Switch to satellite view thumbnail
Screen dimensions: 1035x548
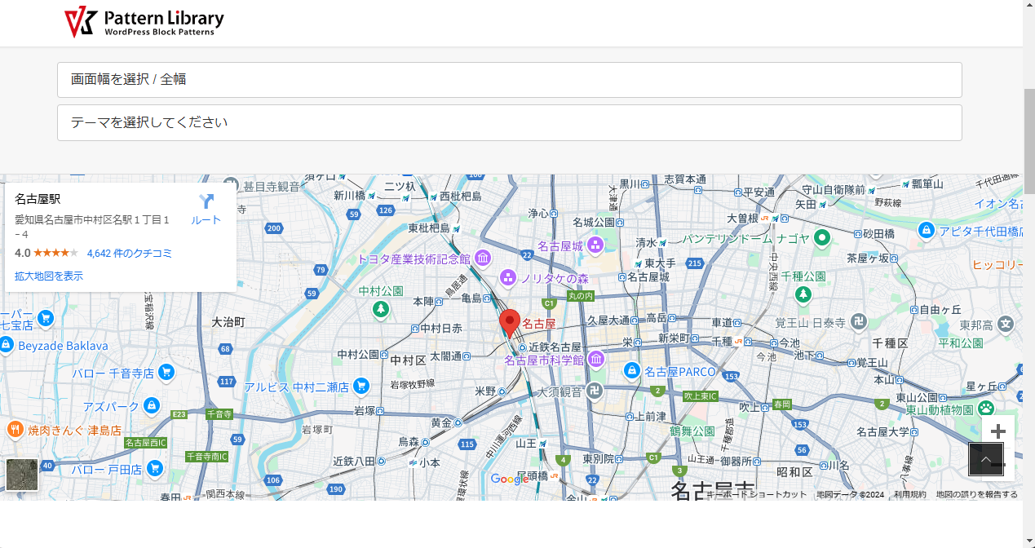point(22,475)
